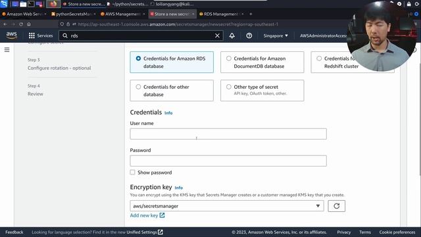Go to the browser home icon
The image size is (421, 237).
tap(29, 24)
